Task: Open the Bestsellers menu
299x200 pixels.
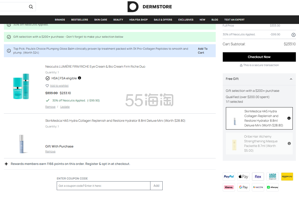Action: pyautogui.click(x=80, y=20)
